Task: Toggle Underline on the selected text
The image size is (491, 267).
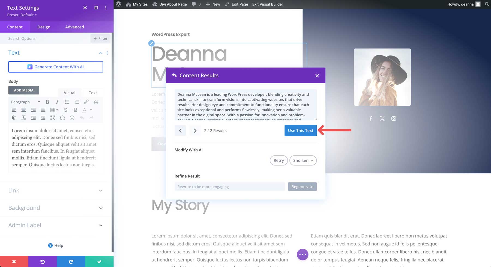Action: point(76,110)
